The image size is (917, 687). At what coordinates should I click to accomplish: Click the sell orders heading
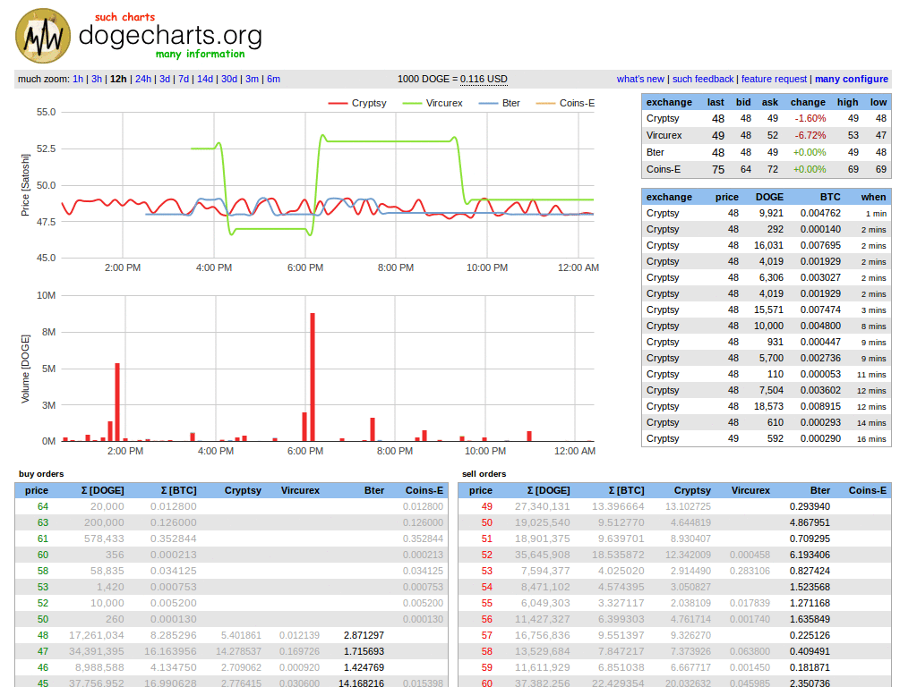(484, 474)
